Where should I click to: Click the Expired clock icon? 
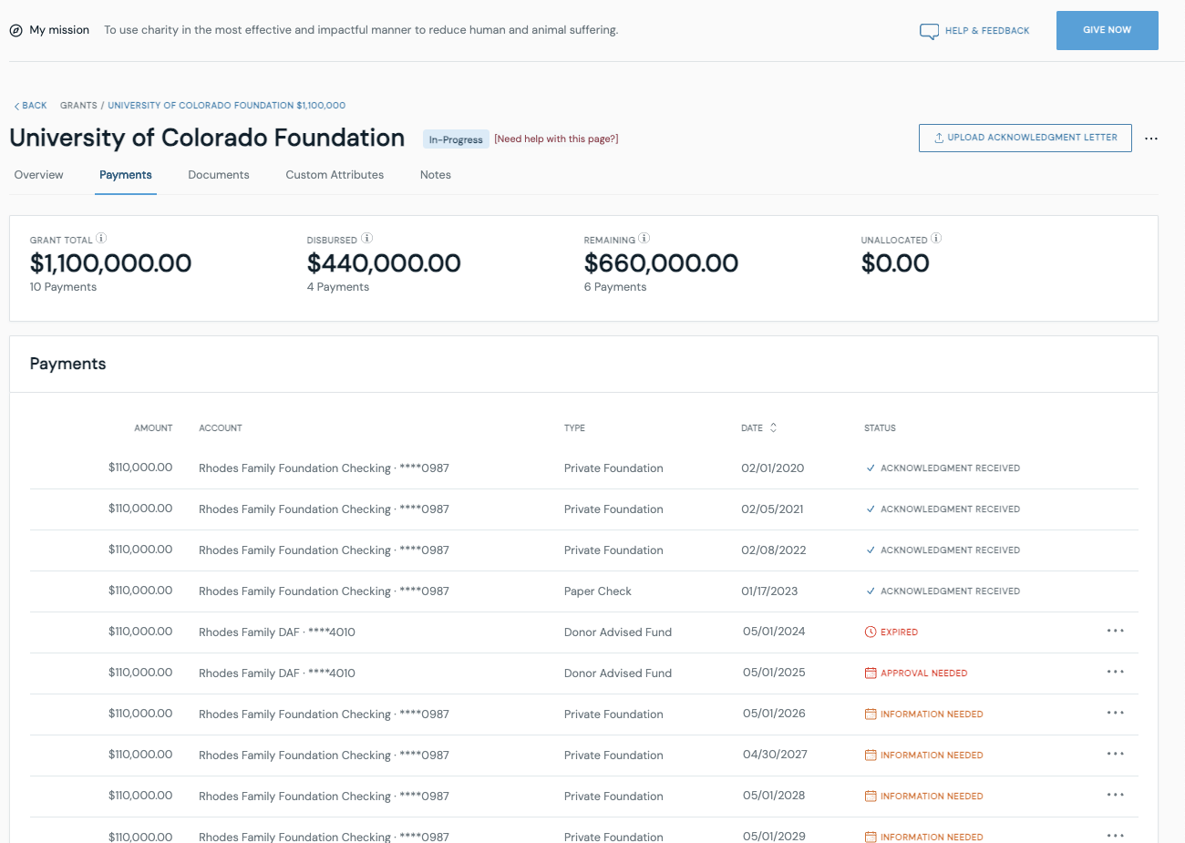(x=871, y=632)
